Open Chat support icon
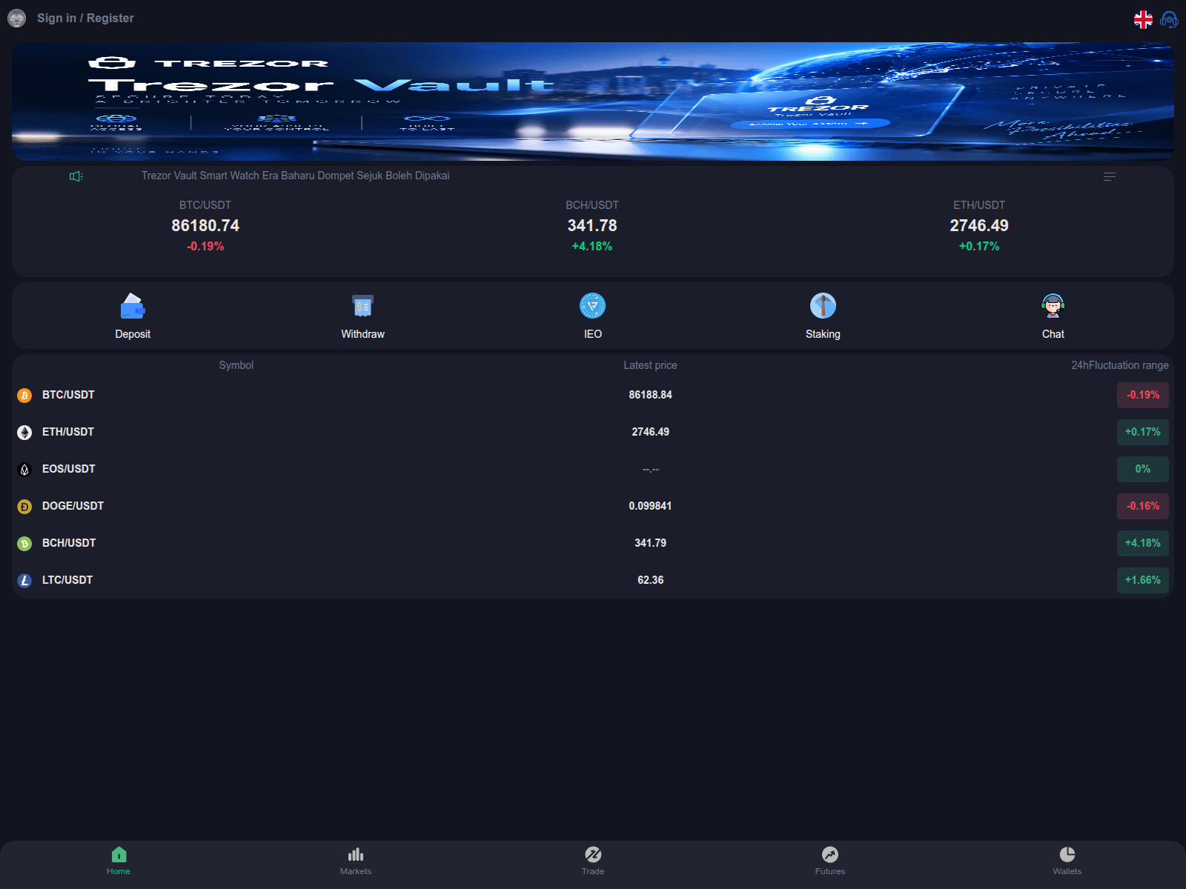The image size is (1186, 889). 1053,306
